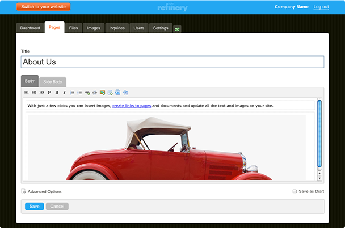Image resolution: width=345 pixels, height=228 pixels.
Task: Toggle italic formatting
Action: [x=64, y=93]
